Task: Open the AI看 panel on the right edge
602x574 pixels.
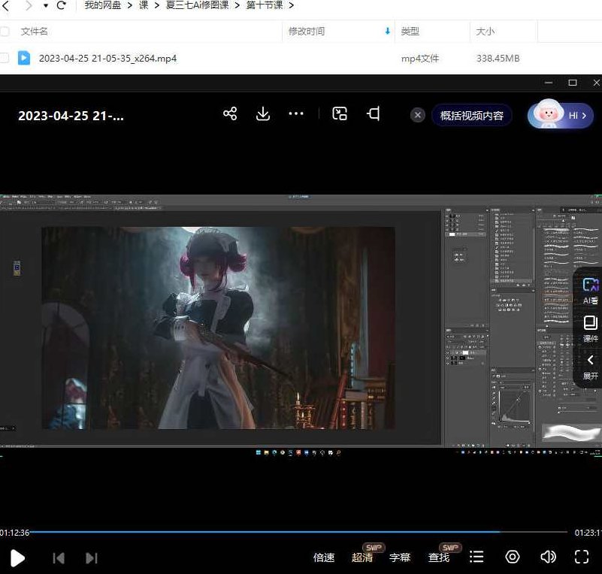Action: point(589,289)
